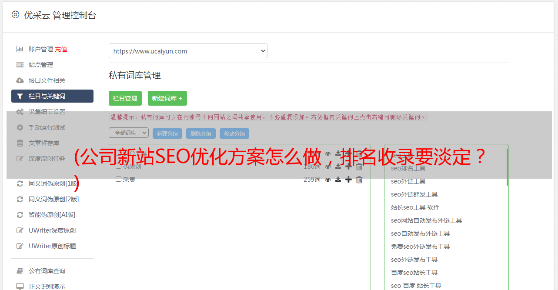Select keyword seo外链发布工具
Image resolution: width=558 pixels, height=290 pixels.
[414, 260]
